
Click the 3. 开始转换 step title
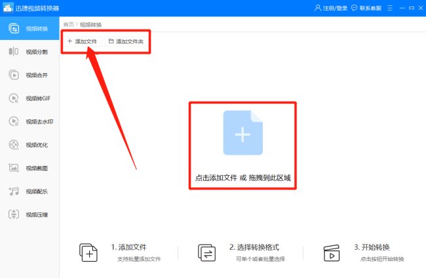pos(372,247)
